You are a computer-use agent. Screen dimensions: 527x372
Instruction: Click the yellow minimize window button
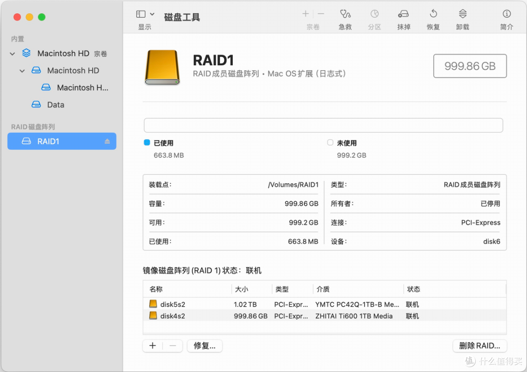30,17
